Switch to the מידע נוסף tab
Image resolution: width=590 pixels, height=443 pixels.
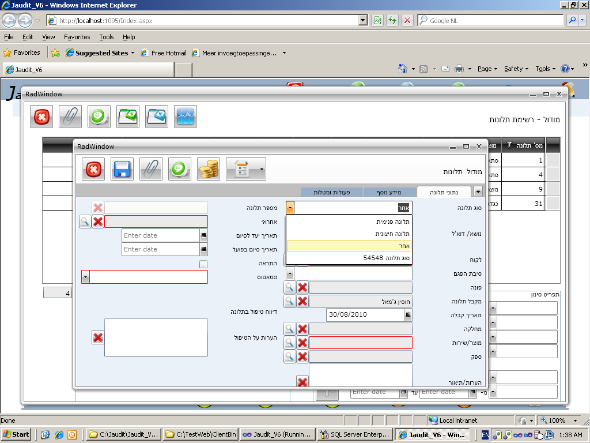[x=389, y=192]
